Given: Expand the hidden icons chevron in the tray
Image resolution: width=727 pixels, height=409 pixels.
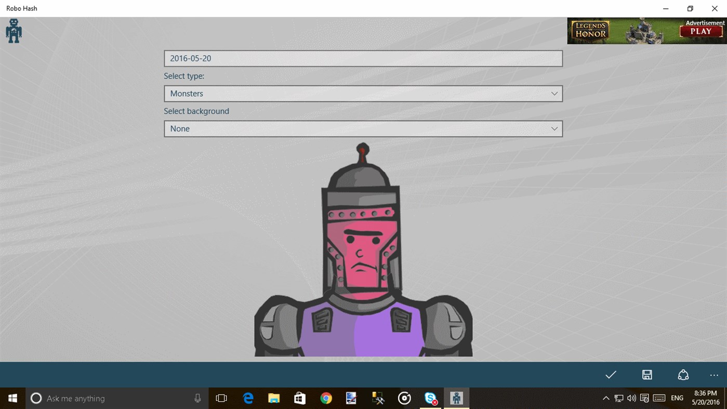Looking at the screenshot, I should 606,398.
